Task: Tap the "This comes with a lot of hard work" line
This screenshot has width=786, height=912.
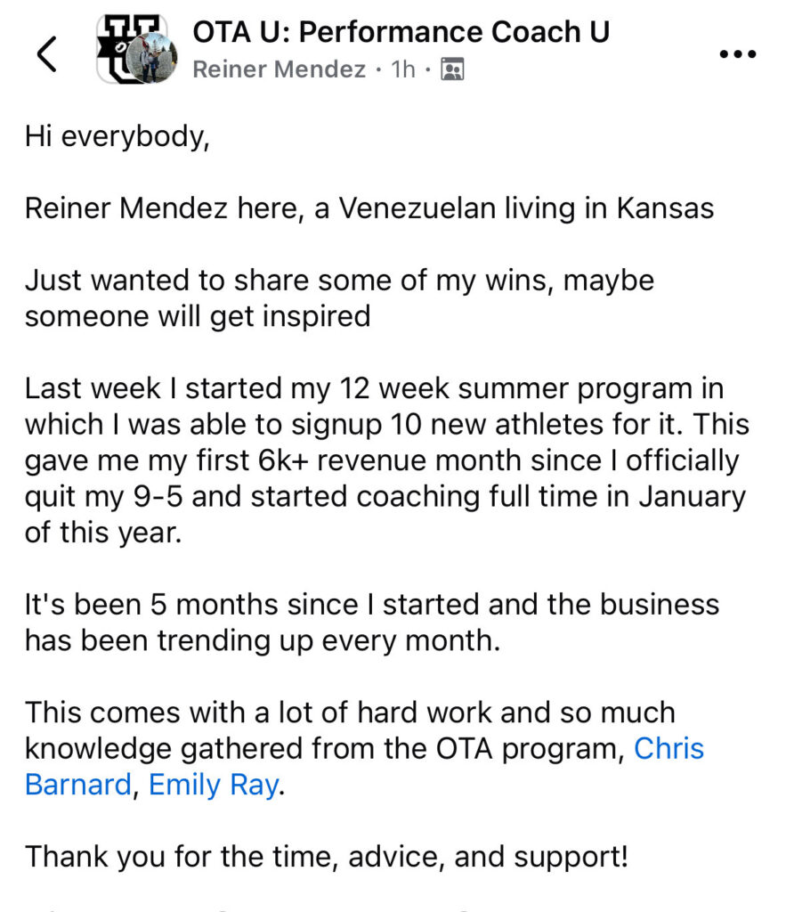Action: pos(349,712)
